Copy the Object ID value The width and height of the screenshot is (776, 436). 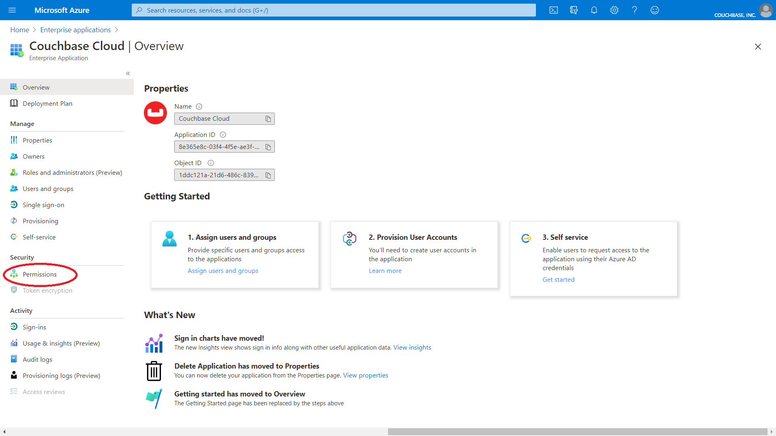pos(268,175)
